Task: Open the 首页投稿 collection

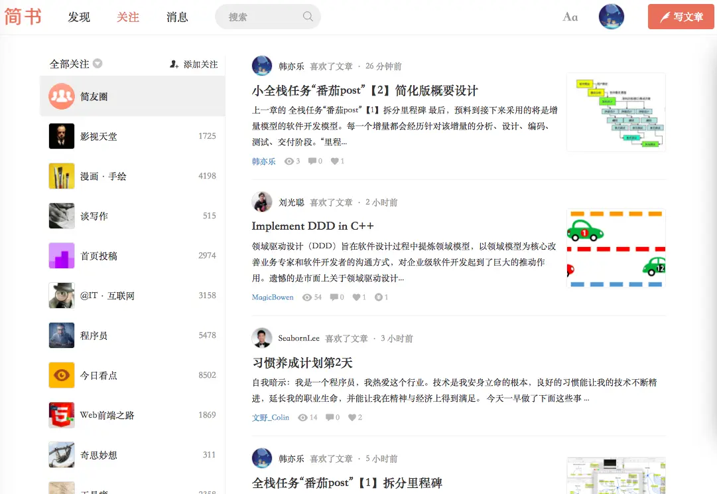Action: [x=133, y=256]
